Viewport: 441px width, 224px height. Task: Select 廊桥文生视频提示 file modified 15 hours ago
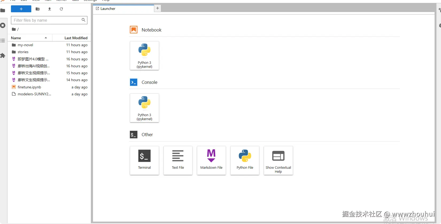coord(49,73)
